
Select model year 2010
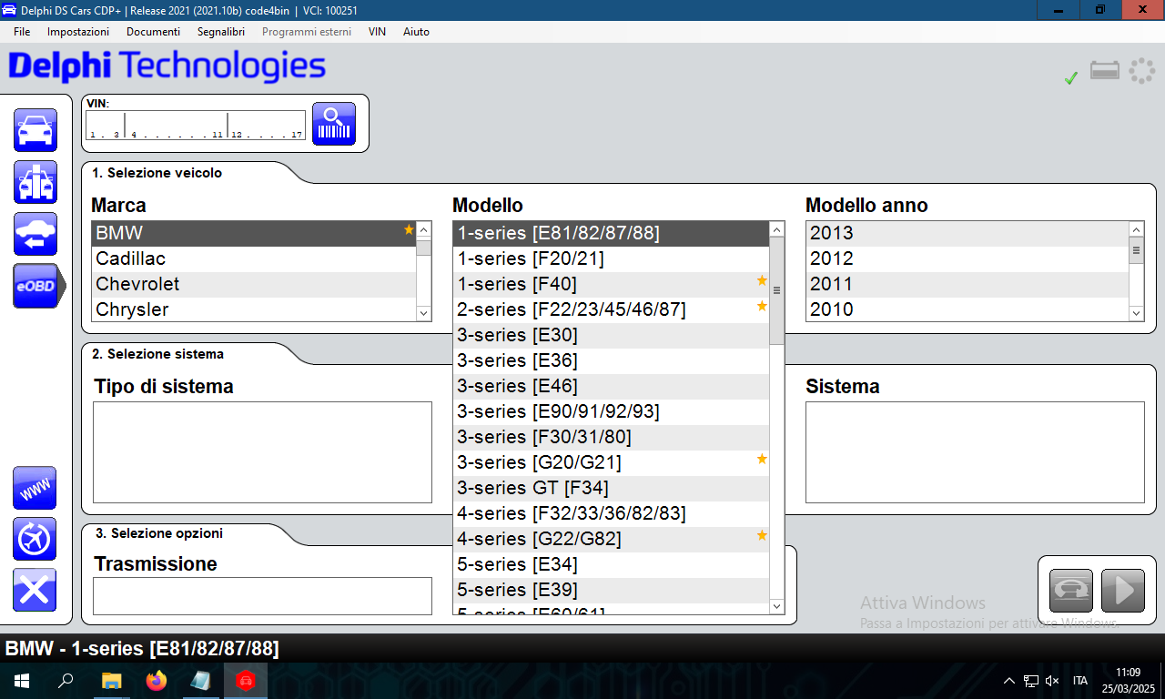coord(967,309)
